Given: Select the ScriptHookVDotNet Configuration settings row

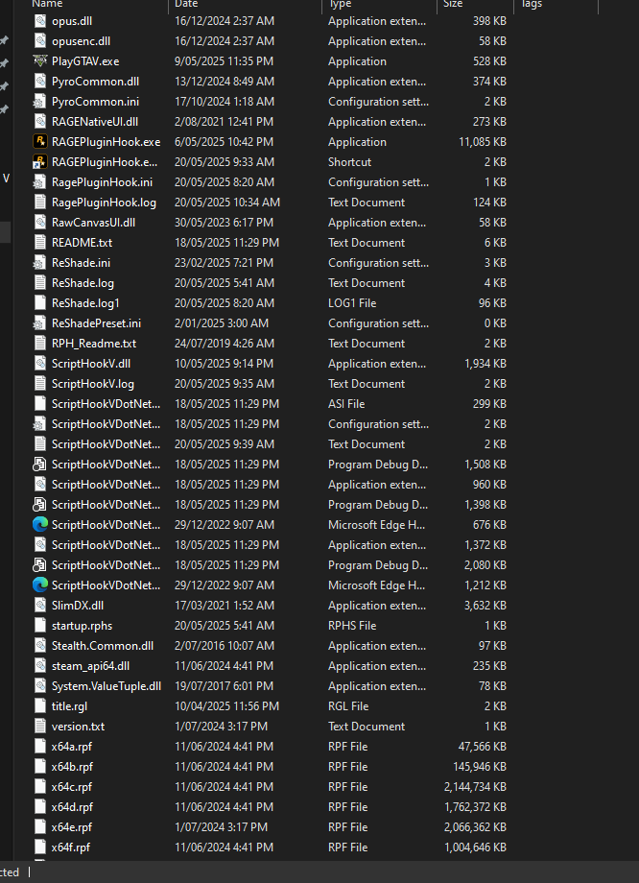Looking at the screenshot, I should (271, 424).
